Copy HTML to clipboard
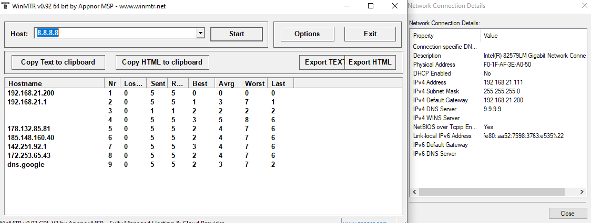The height and width of the screenshot is (223, 591). pos(162,62)
